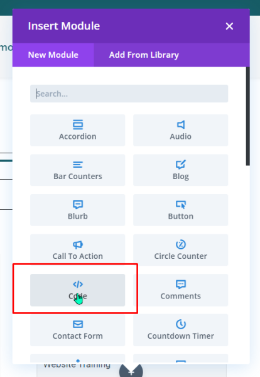260x377 pixels.
Task: Add the Call To Action module
Action: point(78,250)
